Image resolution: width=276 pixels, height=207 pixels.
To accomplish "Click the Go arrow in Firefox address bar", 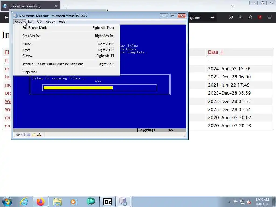I will pyautogui.click(x=212, y=18).
